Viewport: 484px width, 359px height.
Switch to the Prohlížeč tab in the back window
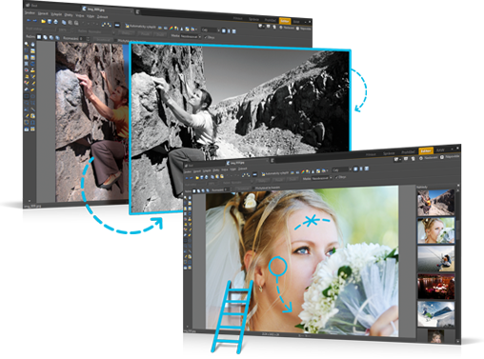tap(270, 20)
